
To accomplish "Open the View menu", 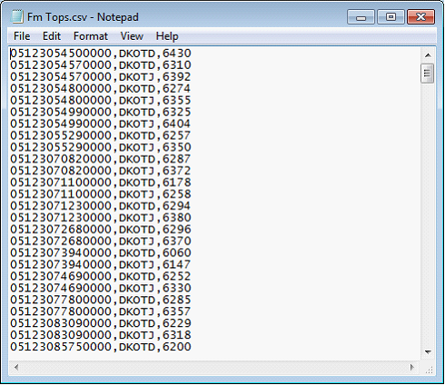I will [132, 36].
